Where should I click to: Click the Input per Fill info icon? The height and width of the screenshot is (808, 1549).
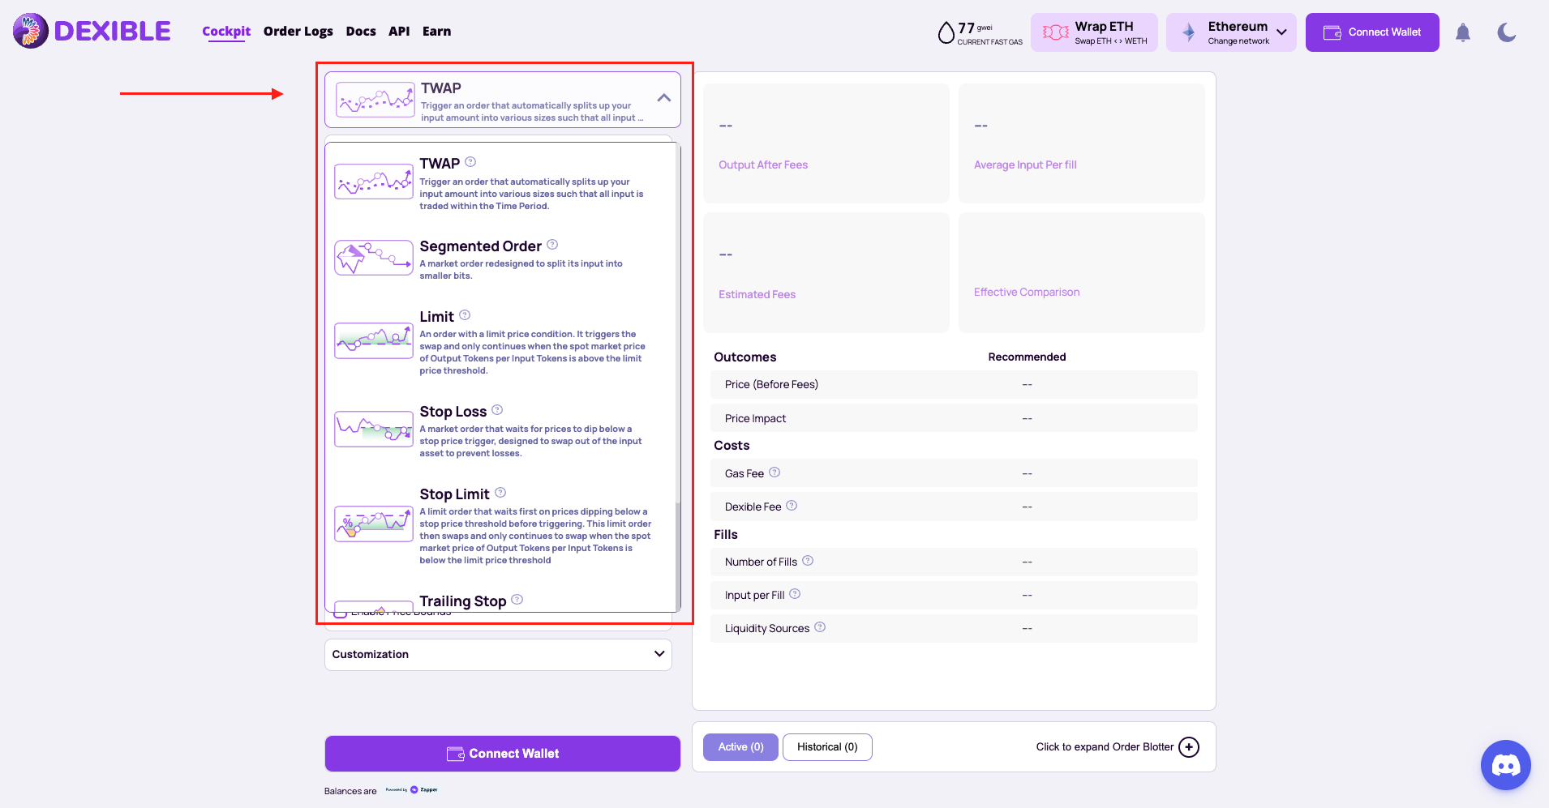[x=795, y=594]
